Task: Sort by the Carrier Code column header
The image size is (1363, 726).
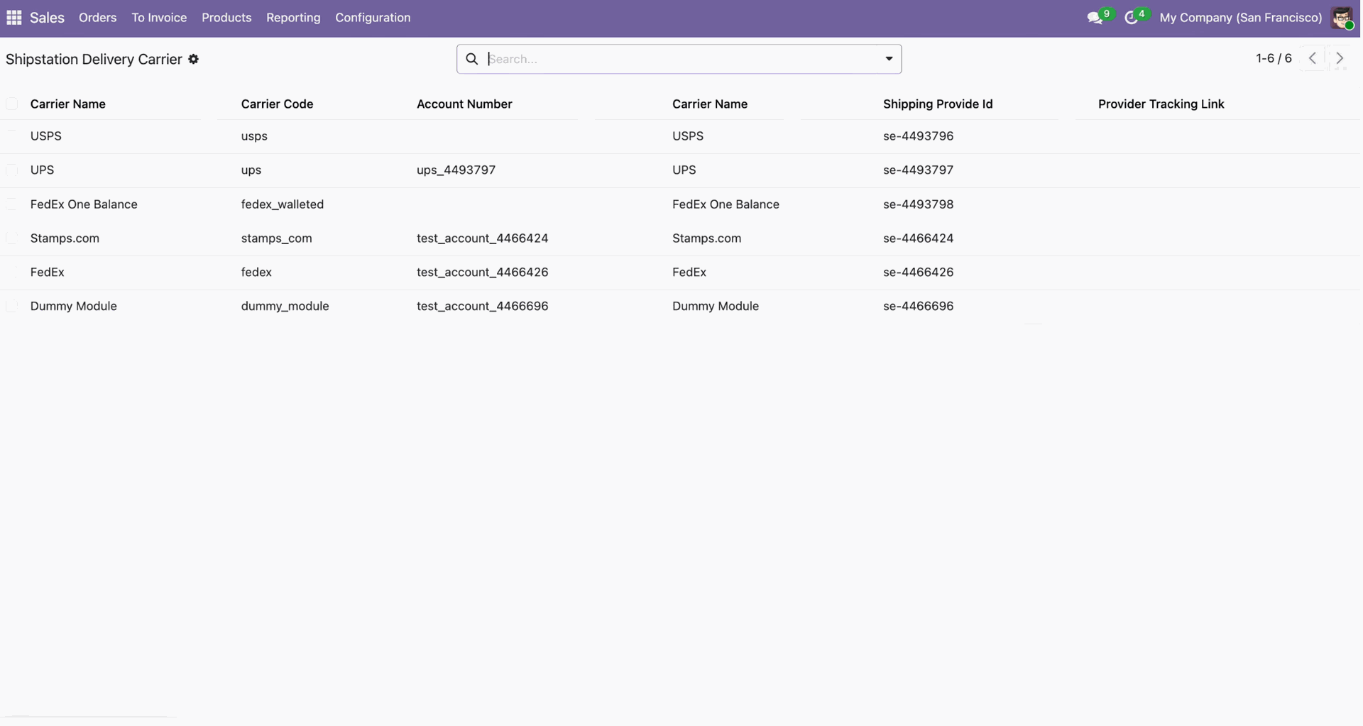Action: tap(277, 104)
